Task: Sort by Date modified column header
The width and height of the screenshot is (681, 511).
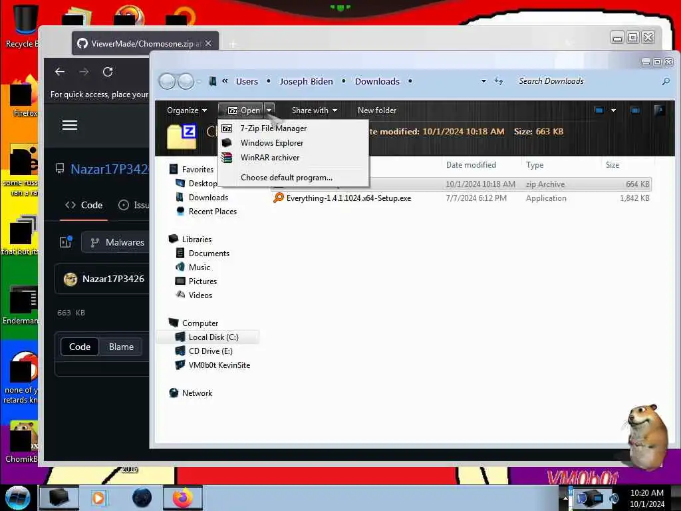Action: [471, 165]
